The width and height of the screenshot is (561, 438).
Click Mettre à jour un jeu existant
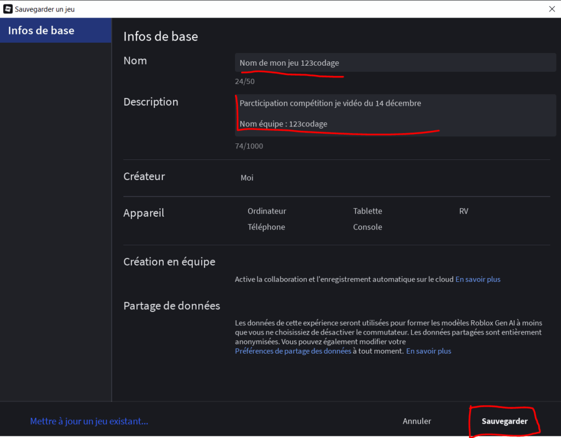coord(89,421)
